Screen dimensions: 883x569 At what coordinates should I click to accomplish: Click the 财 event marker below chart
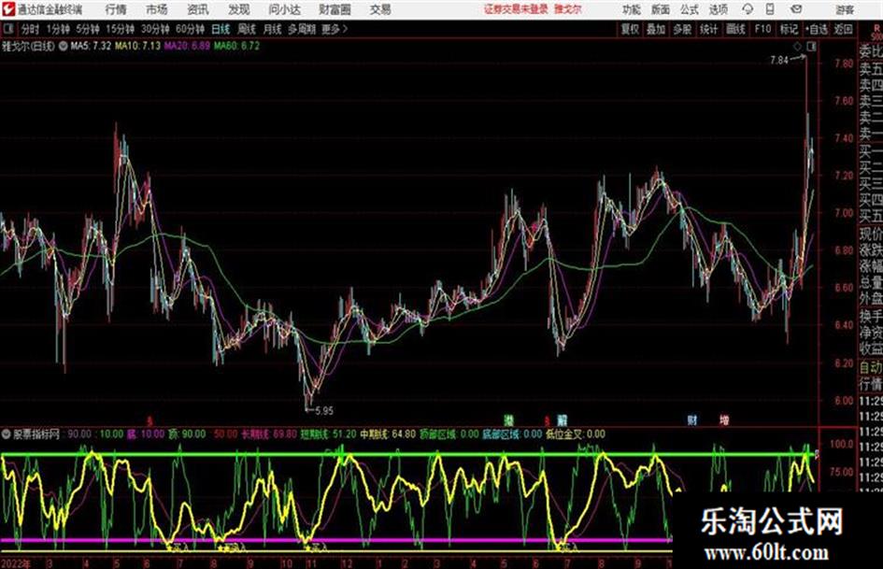[692, 420]
